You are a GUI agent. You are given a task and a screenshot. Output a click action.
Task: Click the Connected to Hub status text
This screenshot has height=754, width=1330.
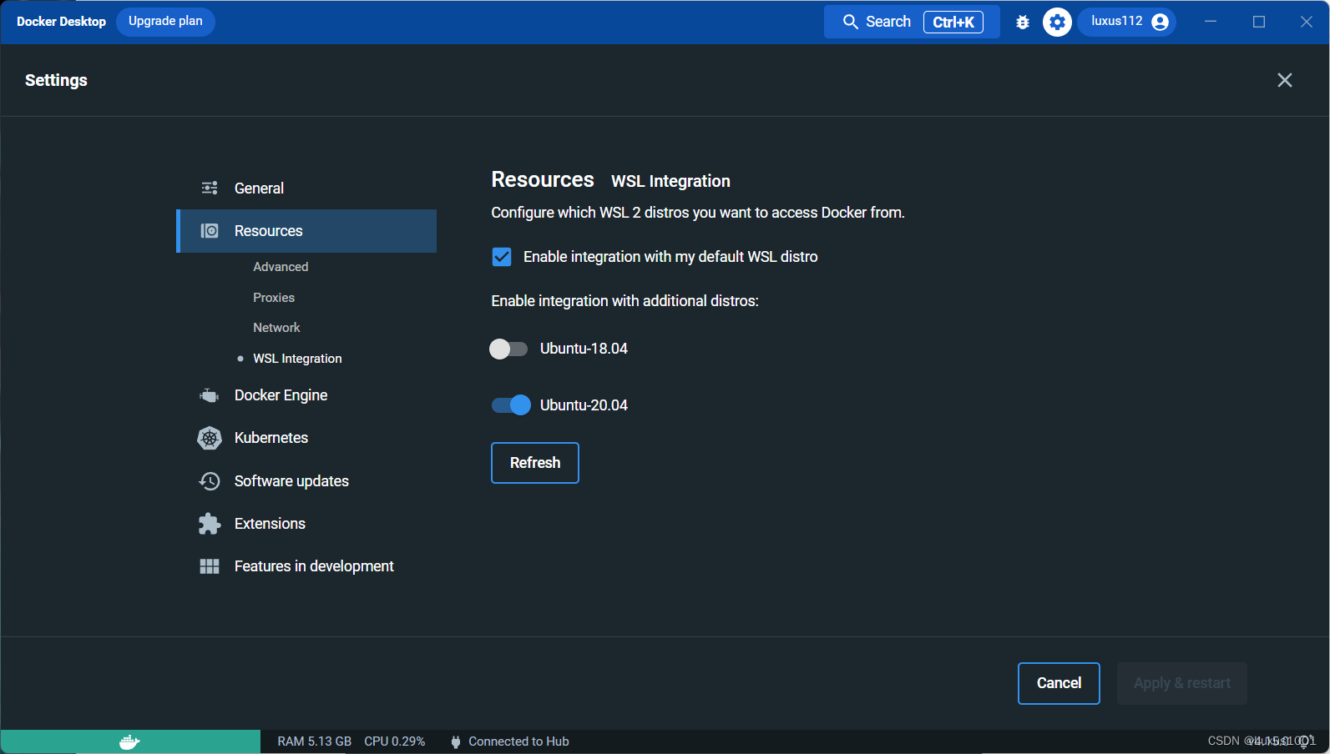(x=518, y=741)
